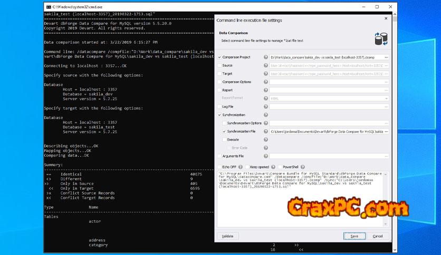This screenshot has height=255, width=441.
Task: Click the Validate button
Action: point(227,236)
